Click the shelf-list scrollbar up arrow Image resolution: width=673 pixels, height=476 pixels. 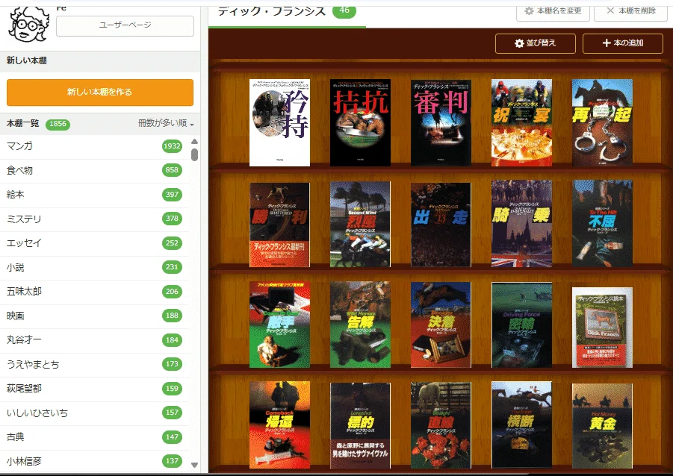point(194,142)
